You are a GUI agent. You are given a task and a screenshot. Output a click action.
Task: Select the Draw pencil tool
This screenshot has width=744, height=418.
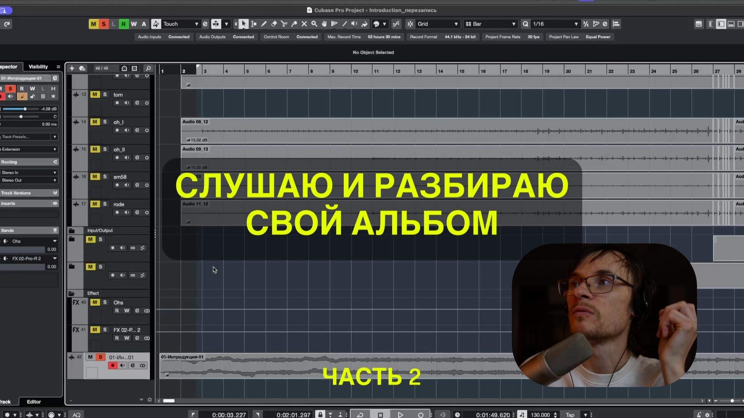click(x=264, y=24)
